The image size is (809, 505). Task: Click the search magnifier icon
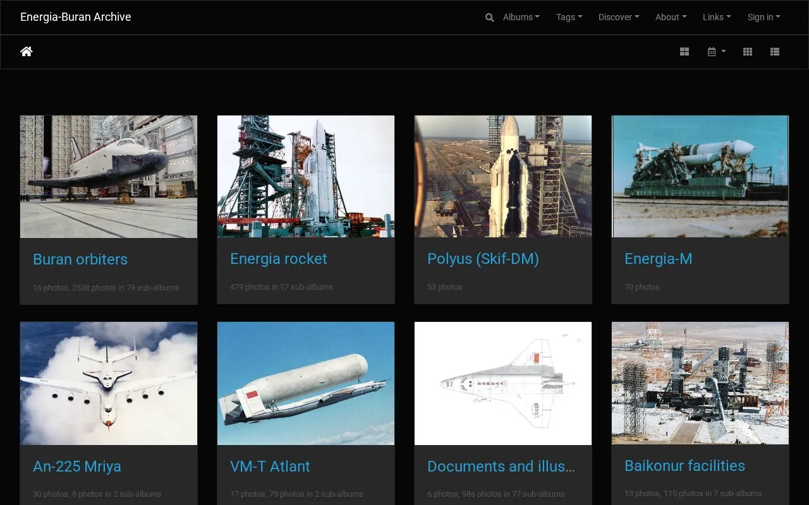[x=489, y=18]
